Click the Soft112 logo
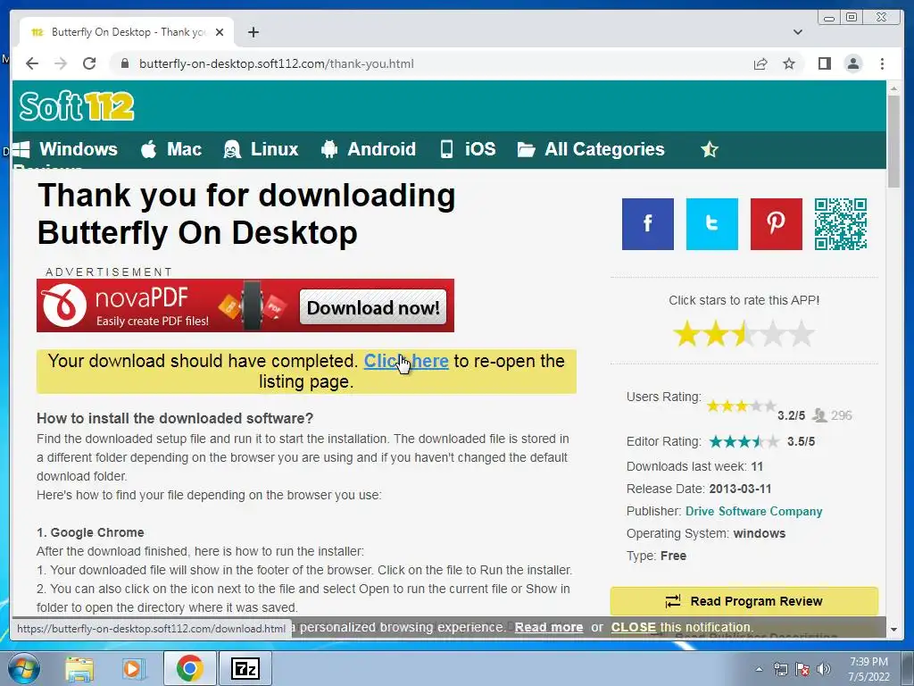 [77, 106]
